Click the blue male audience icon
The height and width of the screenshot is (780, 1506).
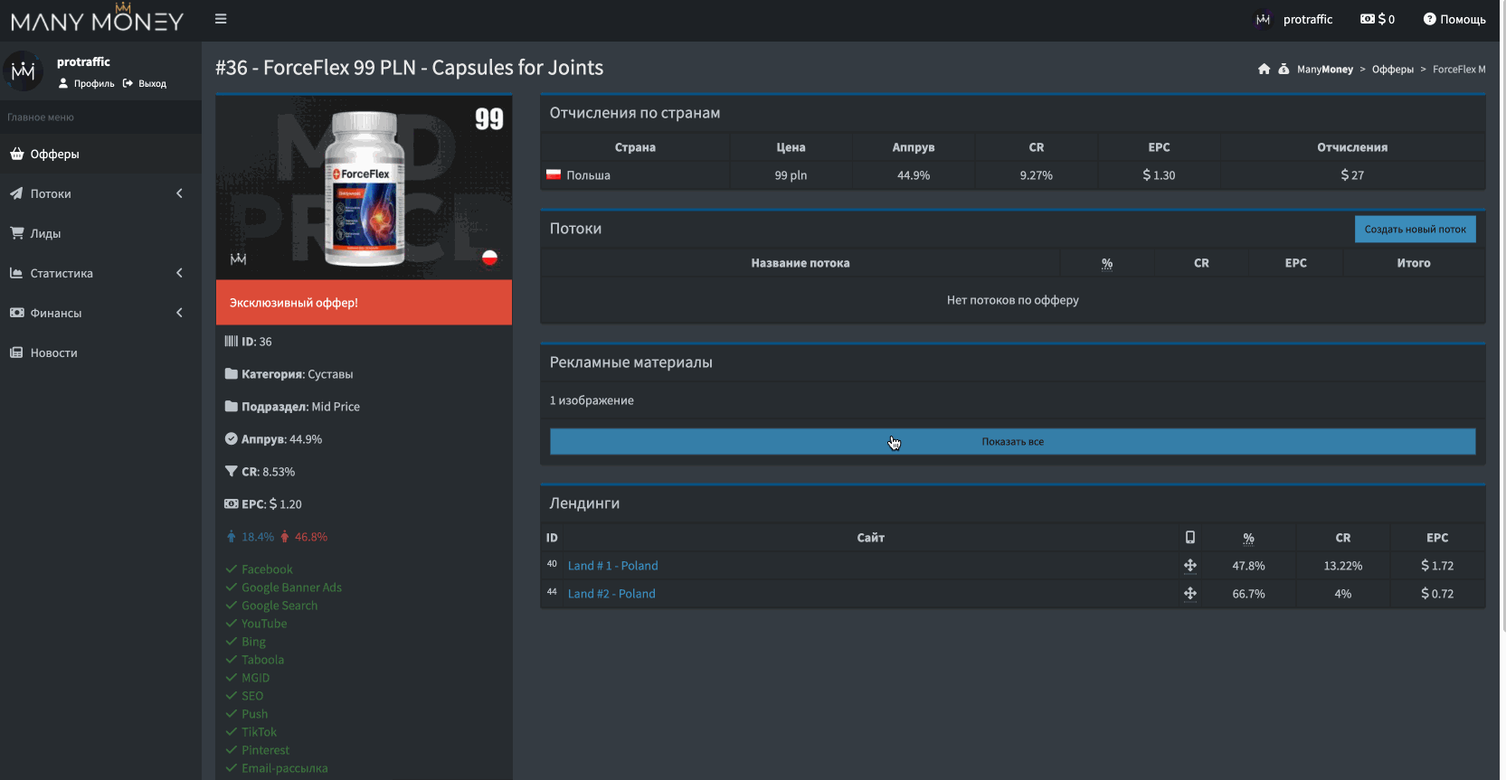click(231, 537)
